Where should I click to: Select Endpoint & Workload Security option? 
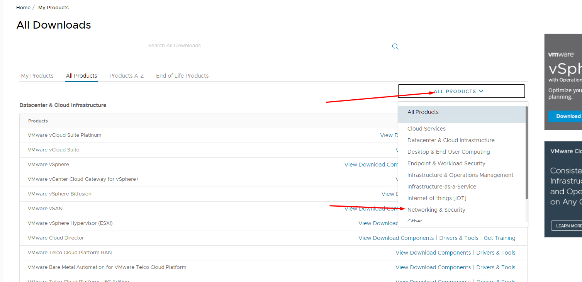446,163
